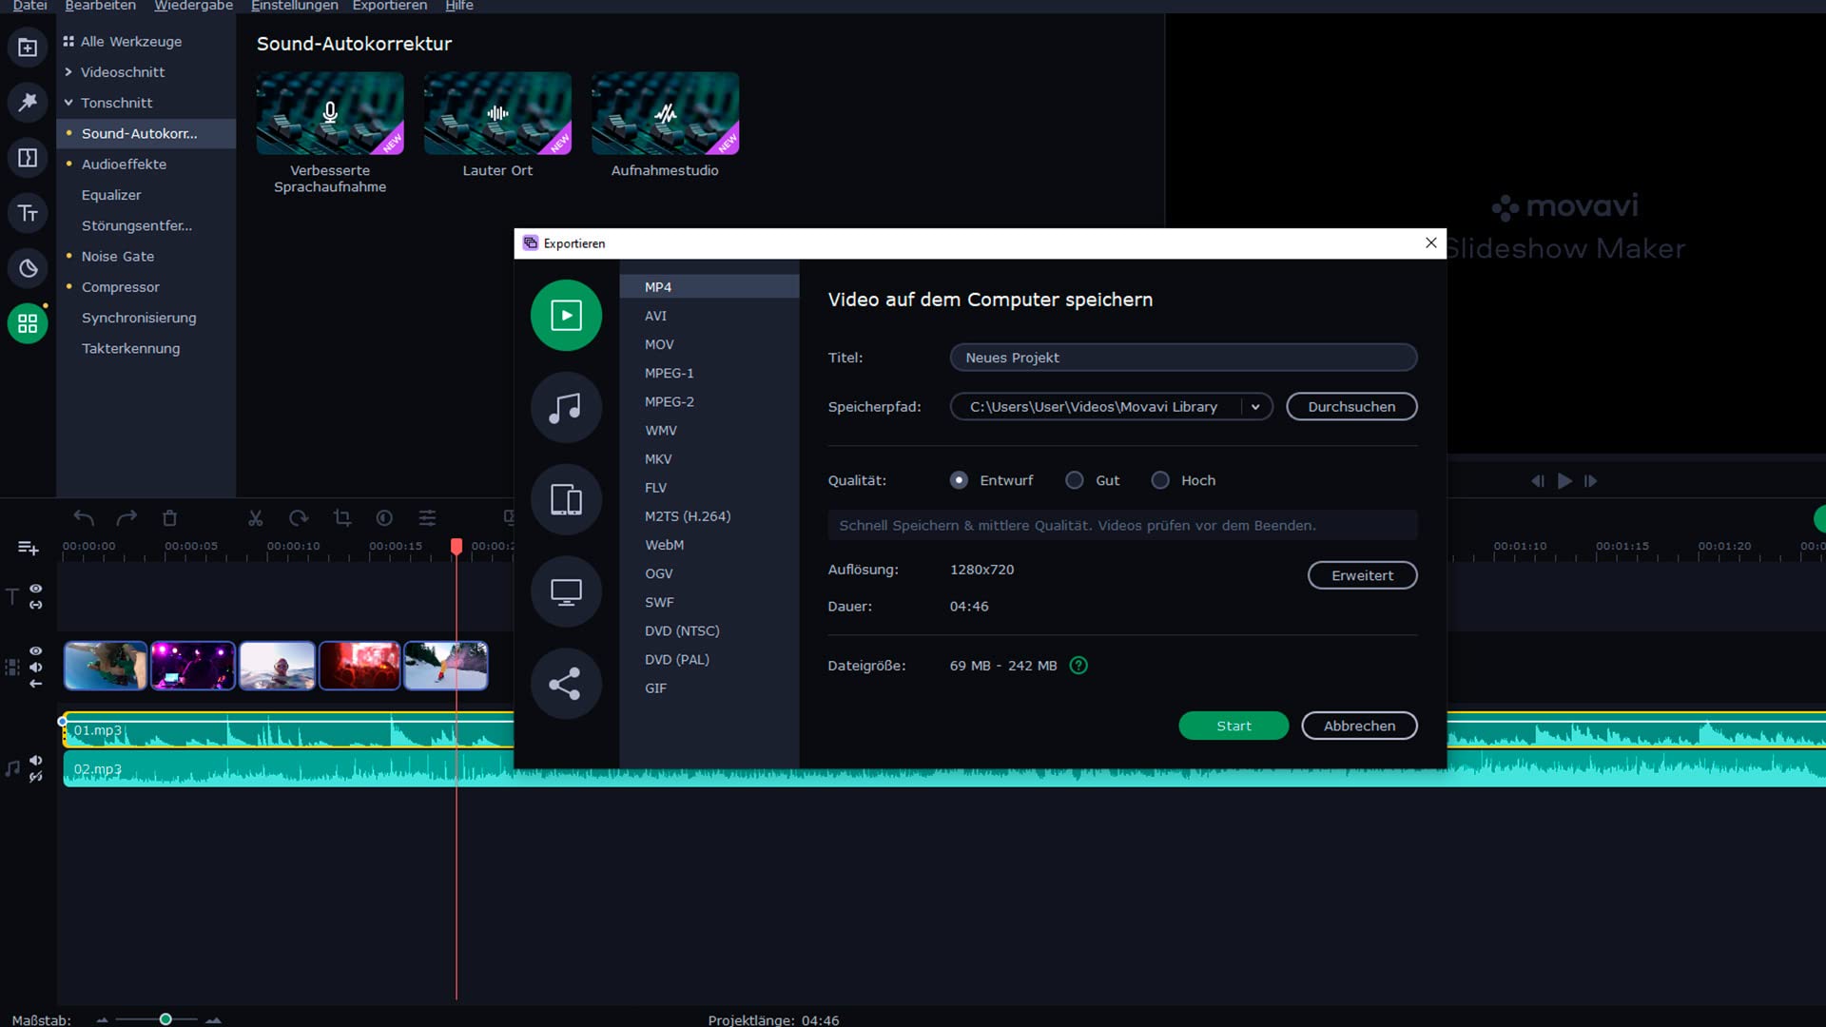
Task: Open Hilfe menu
Action: point(458,6)
